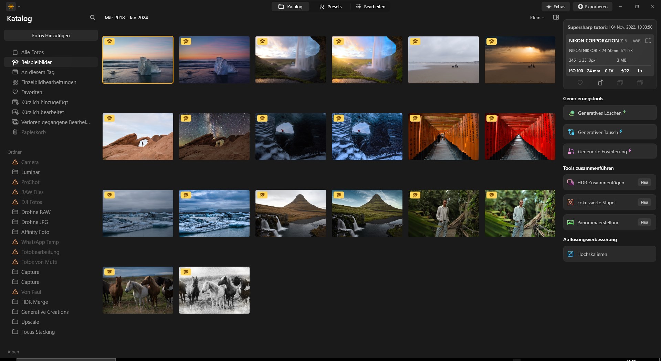Viewport: 661px width, 361px height.
Task: Open the Panoramaerstellung tool
Action: [x=609, y=222]
